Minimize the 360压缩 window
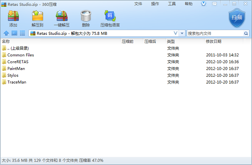 click(225, 4)
